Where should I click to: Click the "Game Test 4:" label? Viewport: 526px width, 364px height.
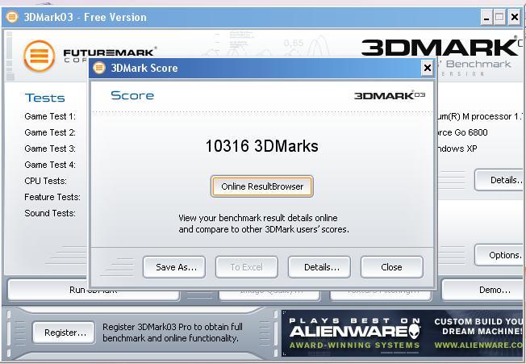coord(50,165)
